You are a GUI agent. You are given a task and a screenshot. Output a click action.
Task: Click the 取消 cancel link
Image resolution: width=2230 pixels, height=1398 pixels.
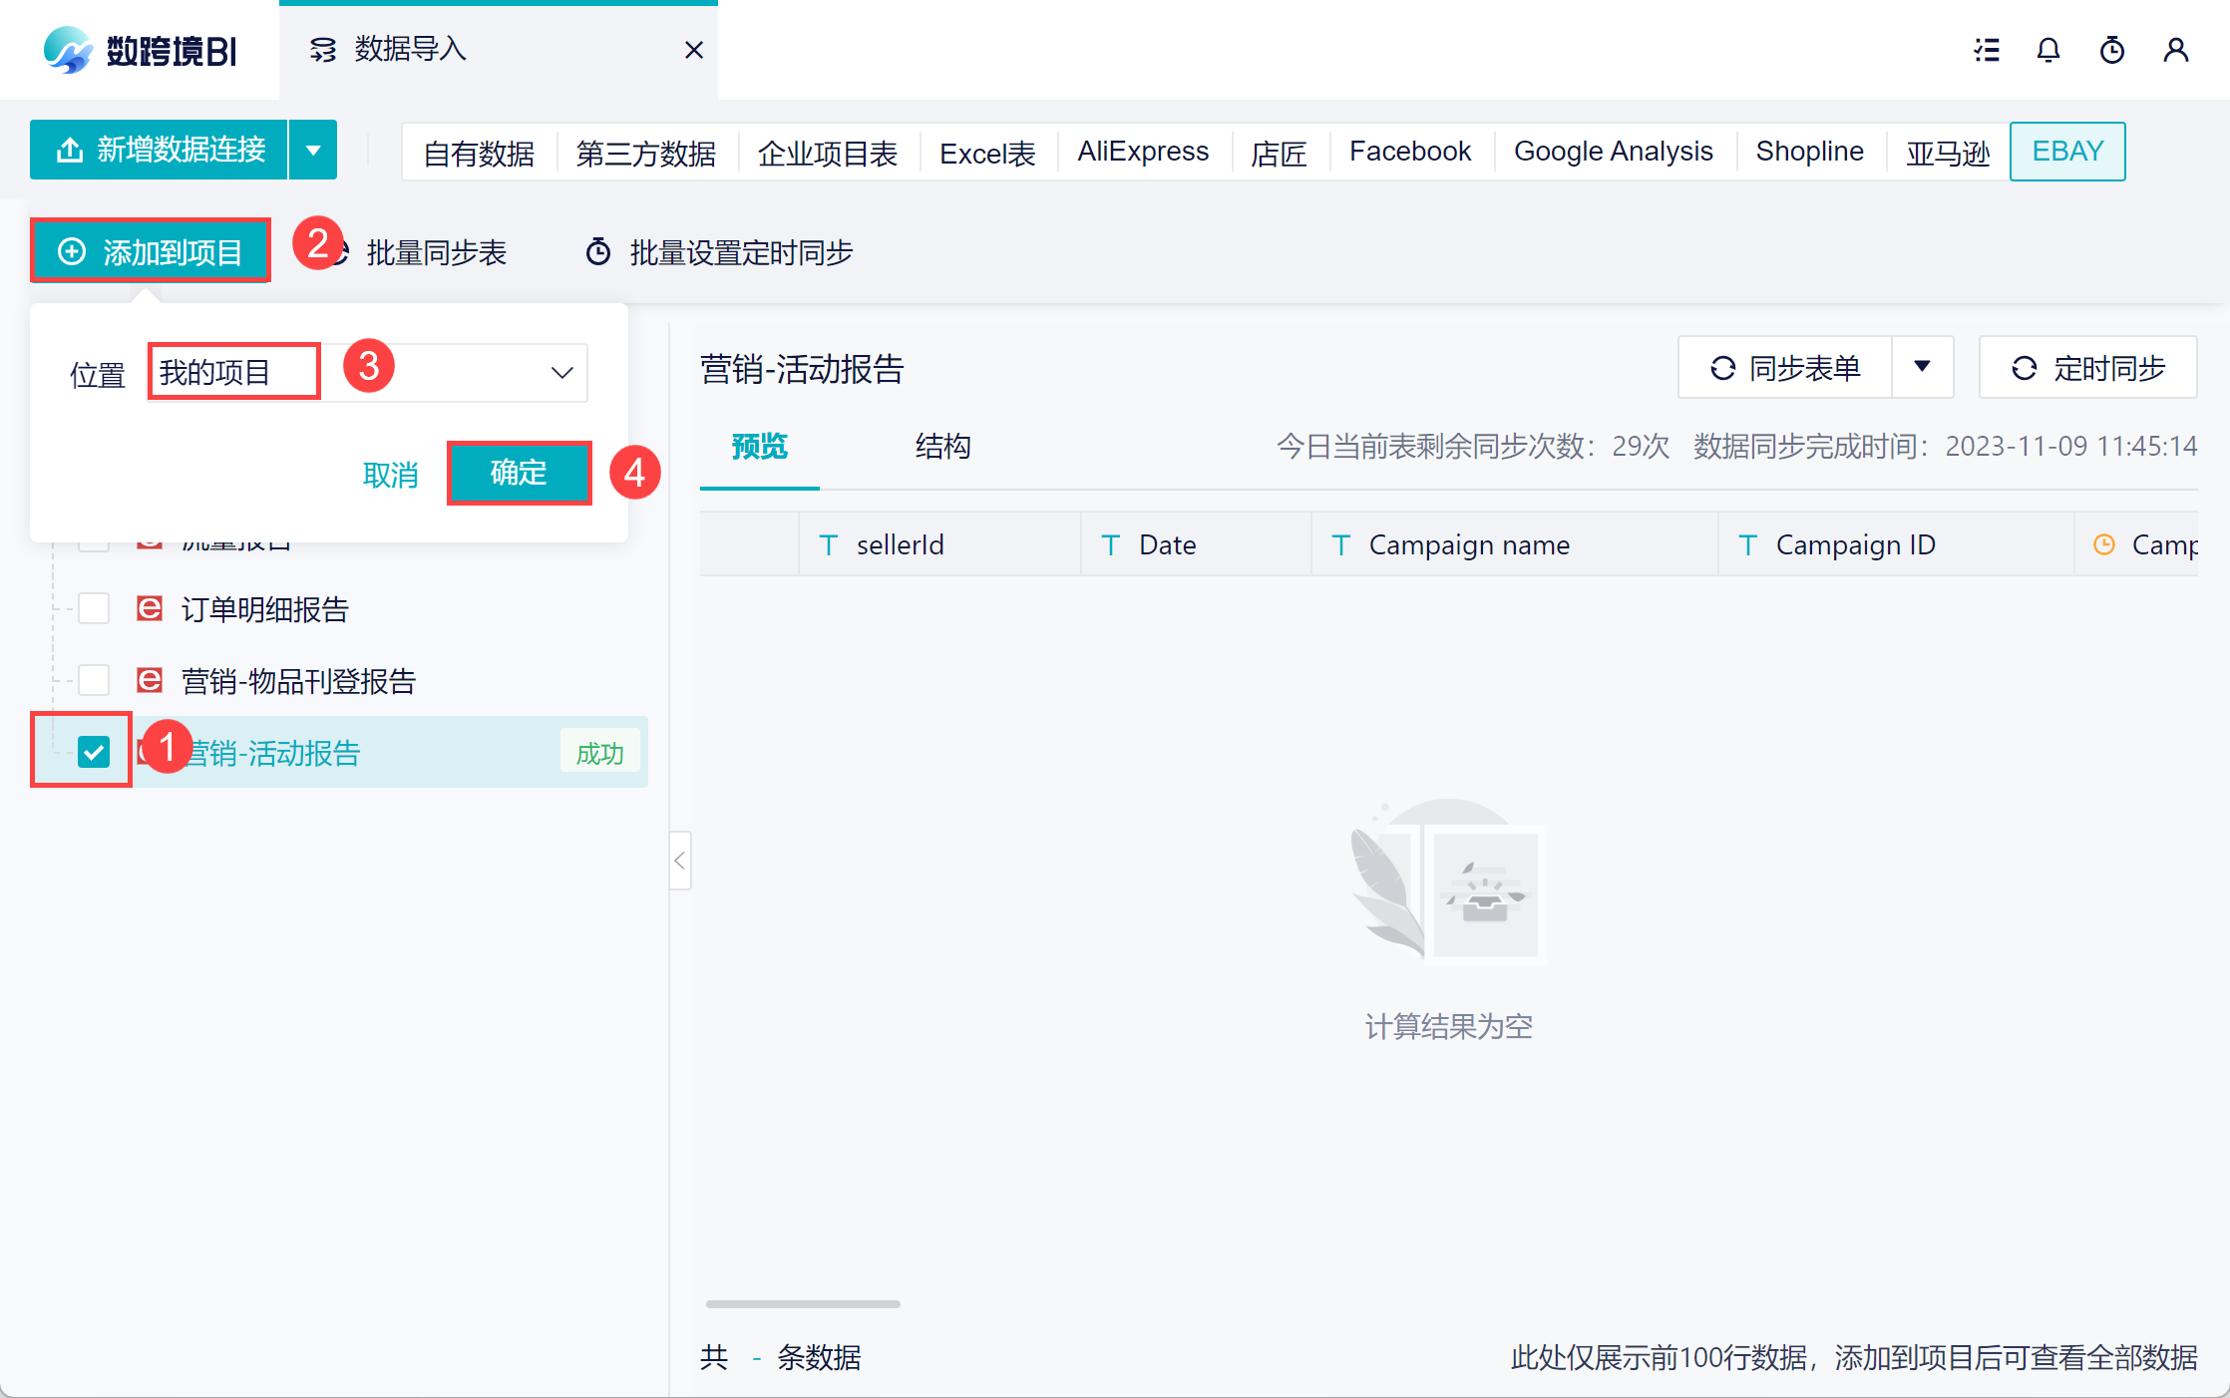(x=390, y=475)
